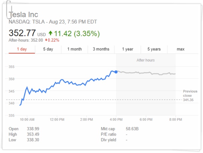The height and width of the screenshot is (153, 203).
Task: Switch to the 1 year tab
Action: tap(127, 49)
